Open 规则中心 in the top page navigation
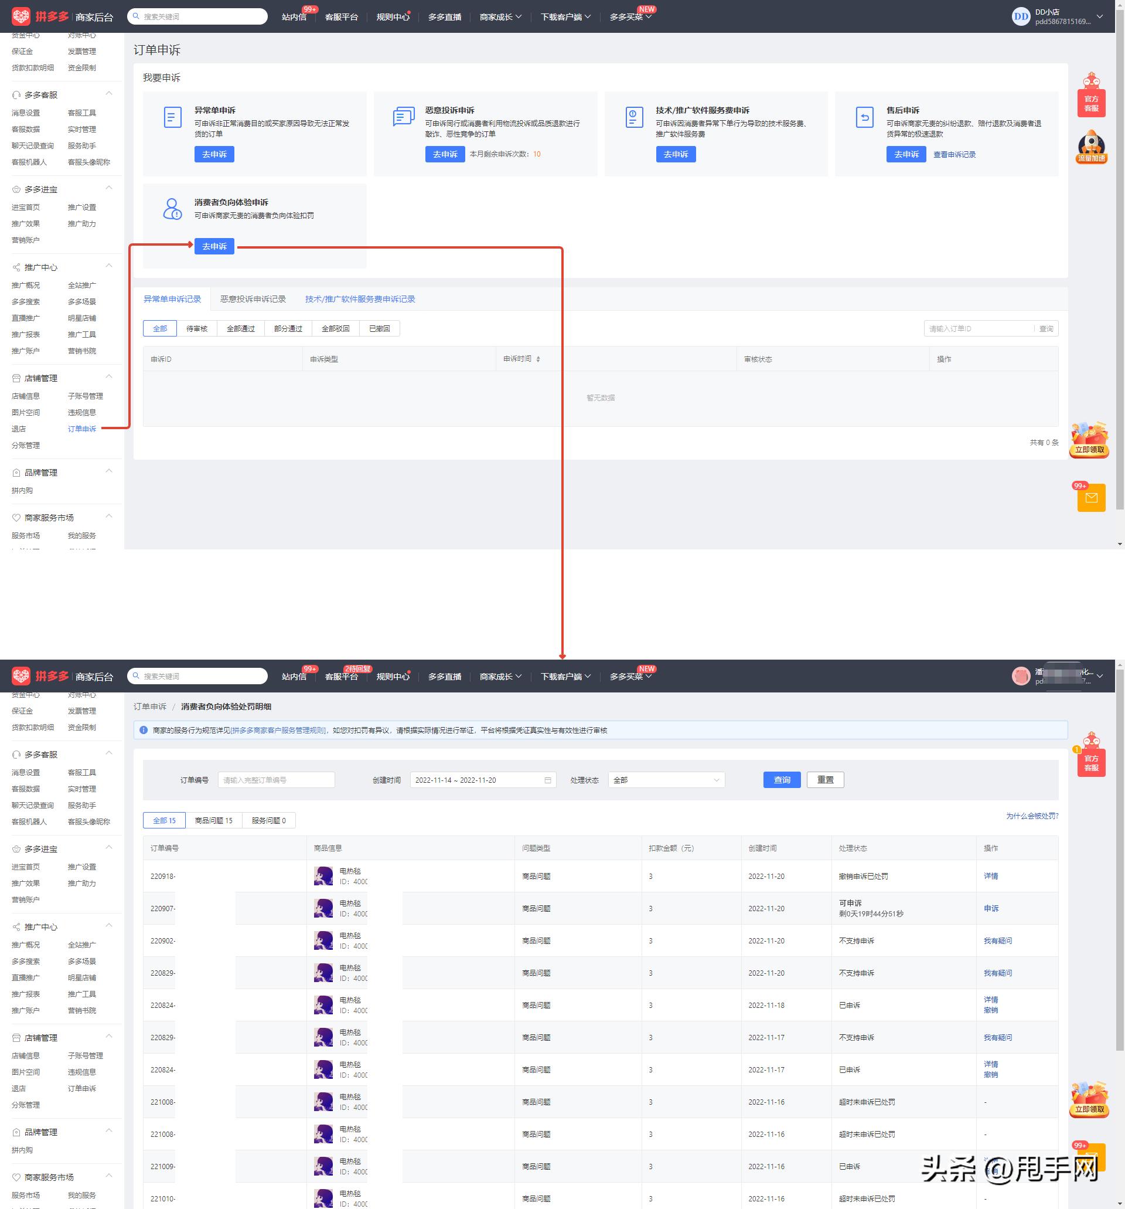Viewport: 1125px width, 1209px height. point(393,17)
